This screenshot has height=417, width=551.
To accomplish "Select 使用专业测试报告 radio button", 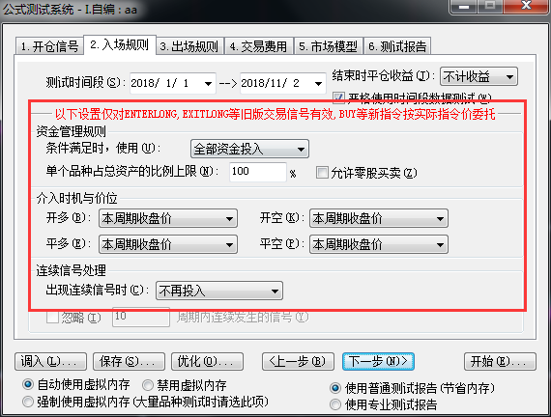I will 335,404.
